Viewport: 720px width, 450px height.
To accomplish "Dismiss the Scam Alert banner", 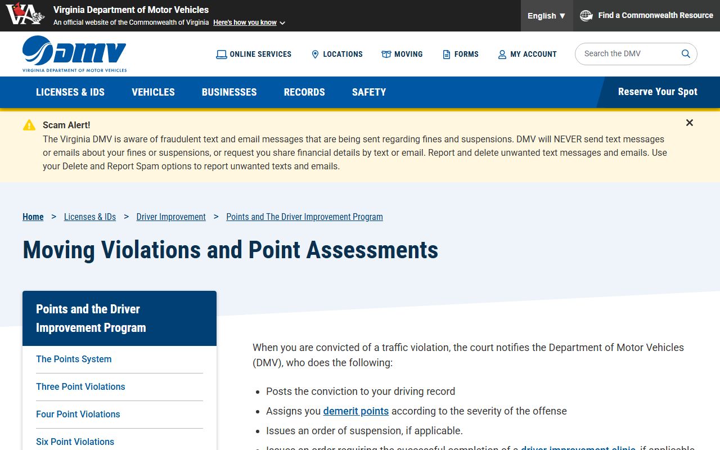I will click(690, 123).
